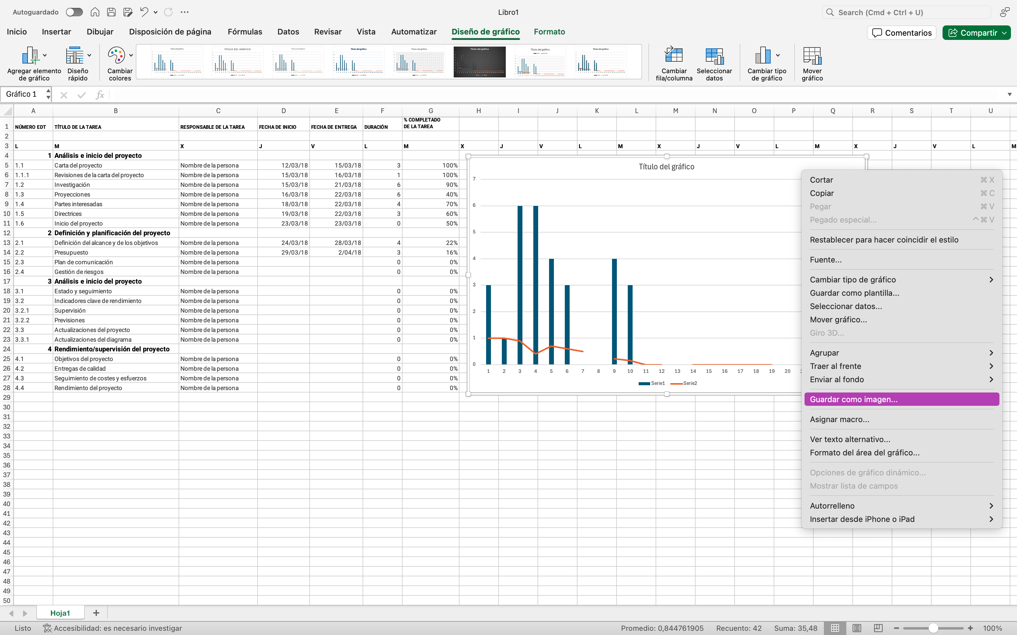Open the Formato ribbon tab

pos(549,32)
